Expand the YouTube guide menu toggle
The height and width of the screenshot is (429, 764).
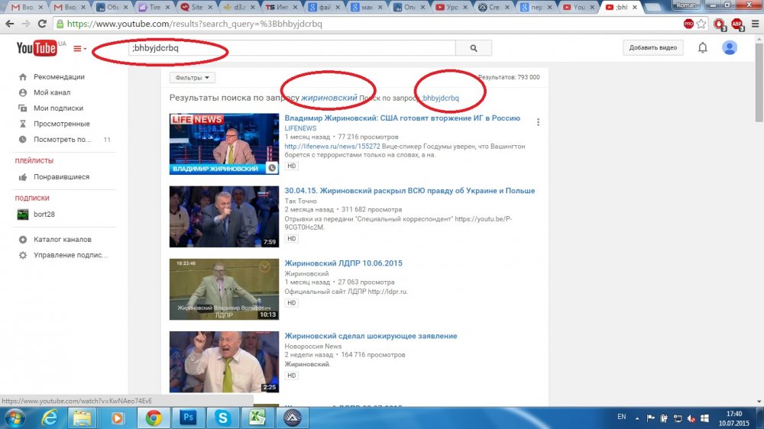(79, 49)
